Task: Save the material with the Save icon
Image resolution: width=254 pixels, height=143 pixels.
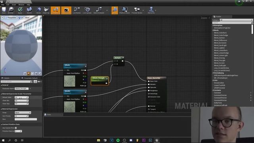Action: 4,10
